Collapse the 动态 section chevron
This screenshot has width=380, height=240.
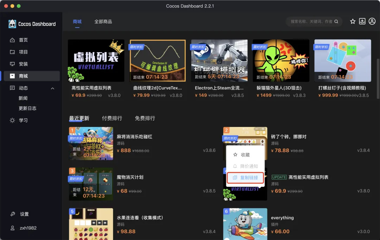click(x=52, y=88)
